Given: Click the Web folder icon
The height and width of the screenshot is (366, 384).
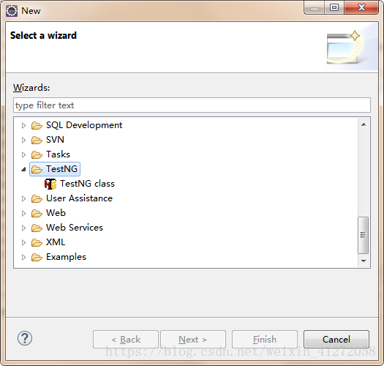Looking at the screenshot, I should (37, 213).
